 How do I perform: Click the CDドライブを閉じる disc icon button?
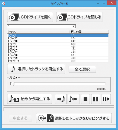(x=79, y=17)
